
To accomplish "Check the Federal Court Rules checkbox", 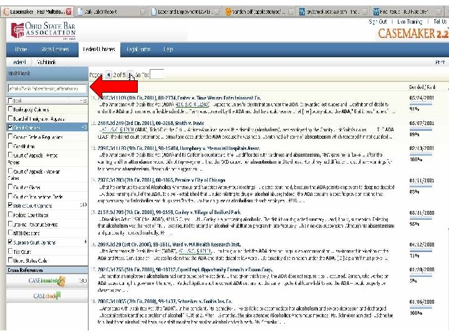I will tap(11, 215).
